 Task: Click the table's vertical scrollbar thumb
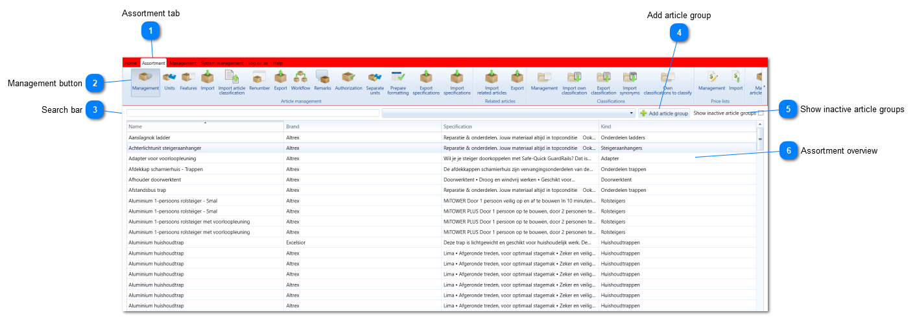tap(760, 138)
